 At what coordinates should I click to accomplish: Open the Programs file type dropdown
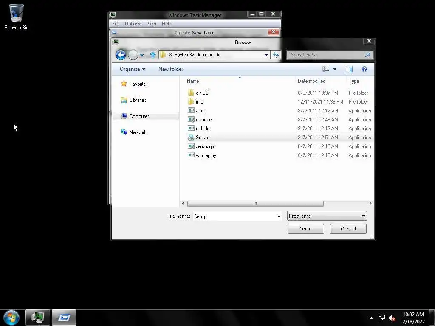pyautogui.click(x=327, y=216)
